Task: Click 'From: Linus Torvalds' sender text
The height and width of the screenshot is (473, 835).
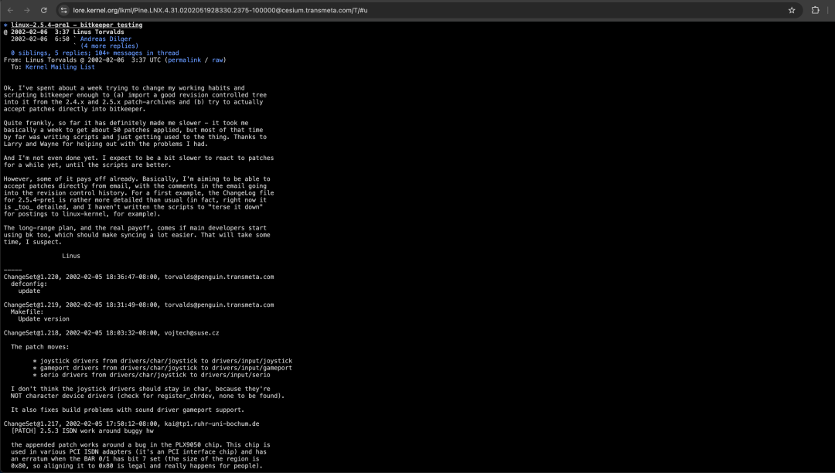Action: (x=40, y=60)
